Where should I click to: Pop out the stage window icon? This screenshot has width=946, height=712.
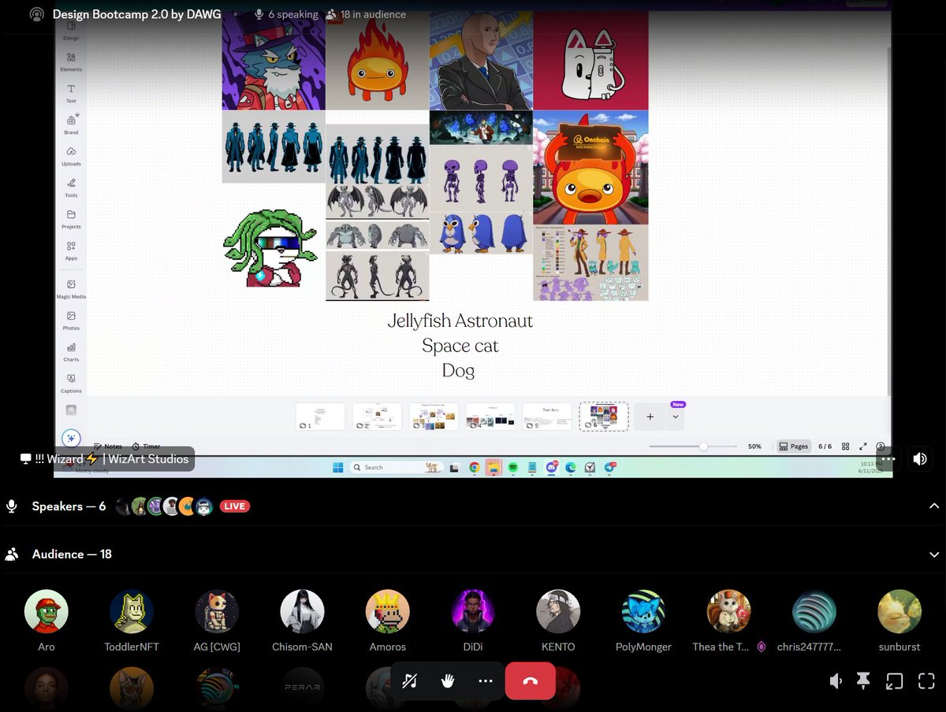pyautogui.click(x=895, y=682)
